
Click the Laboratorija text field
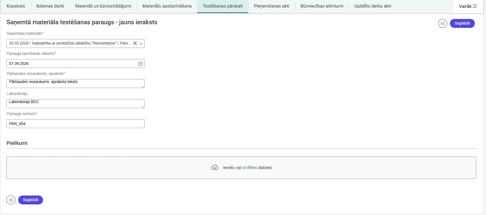coord(75,104)
